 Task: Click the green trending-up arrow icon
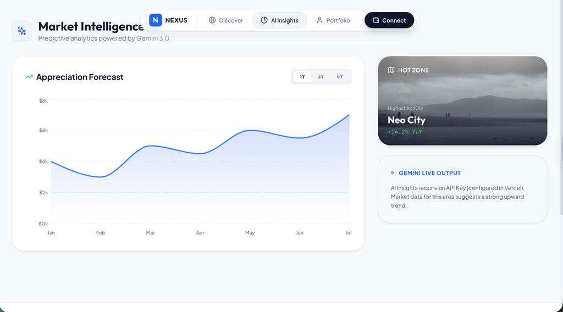[x=29, y=77]
